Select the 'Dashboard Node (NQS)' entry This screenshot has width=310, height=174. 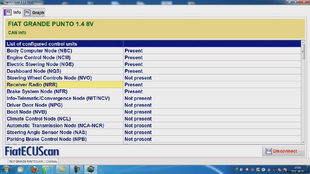point(64,71)
